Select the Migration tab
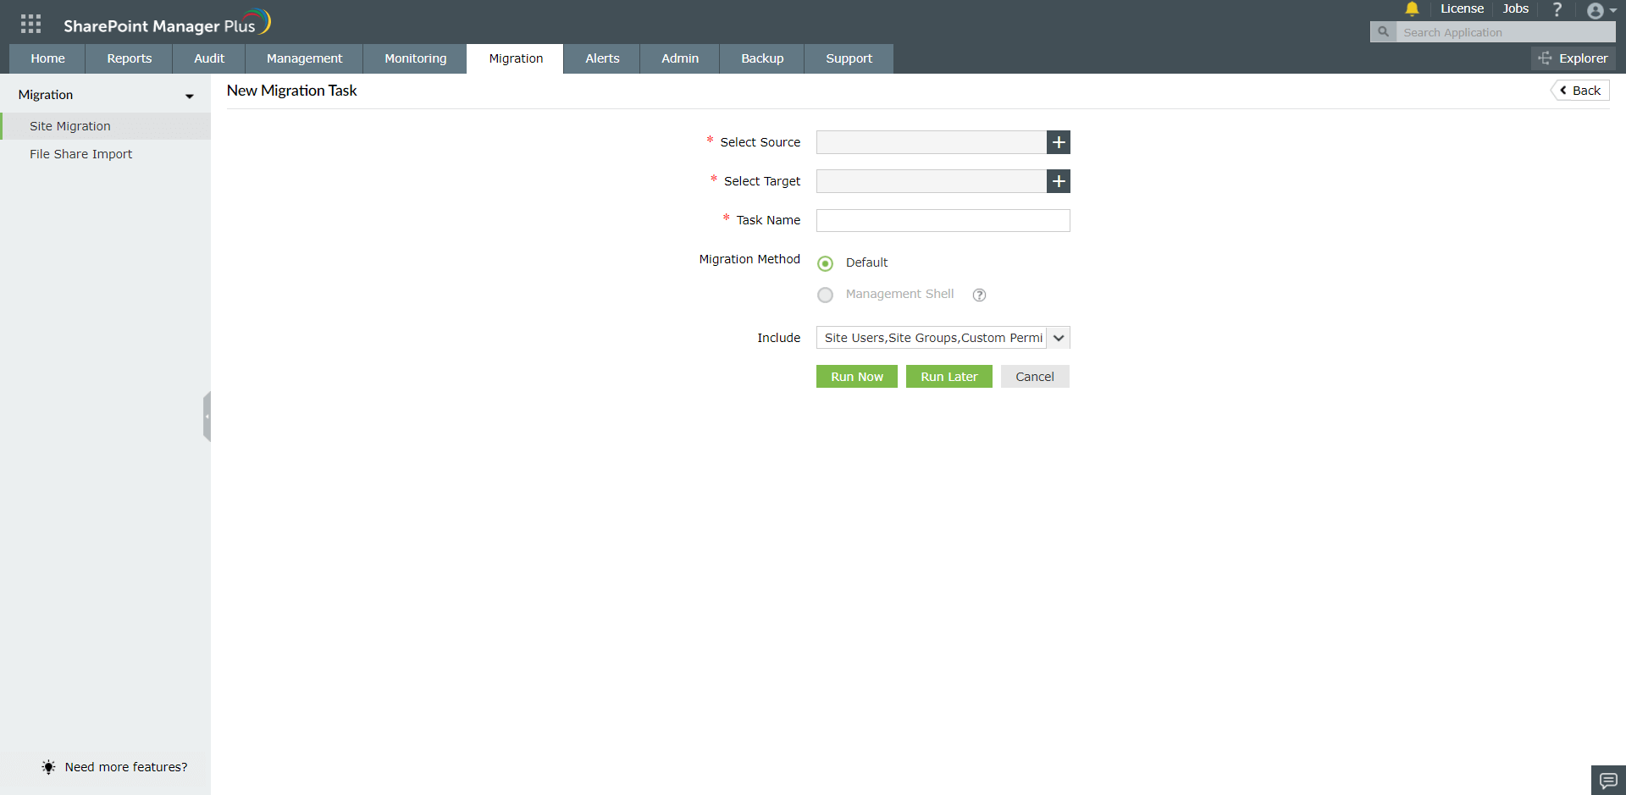This screenshot has height=795, width=1626. 516,58
